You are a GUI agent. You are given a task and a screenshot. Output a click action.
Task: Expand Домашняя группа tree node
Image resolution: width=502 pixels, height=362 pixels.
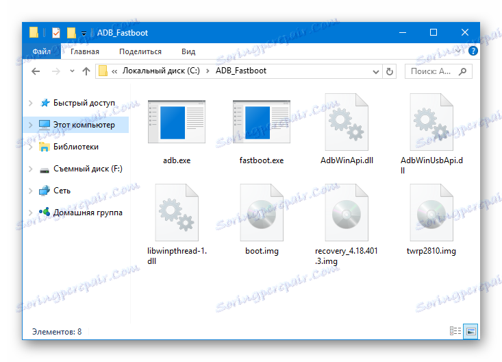tap(31, 213)
